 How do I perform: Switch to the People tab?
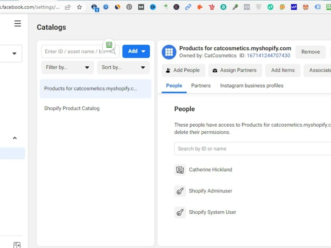pos(174,86)
